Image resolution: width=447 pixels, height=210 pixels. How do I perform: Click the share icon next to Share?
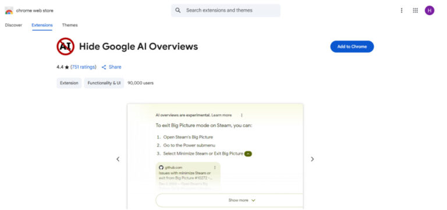pyautogui.click(x=104, y=67)
